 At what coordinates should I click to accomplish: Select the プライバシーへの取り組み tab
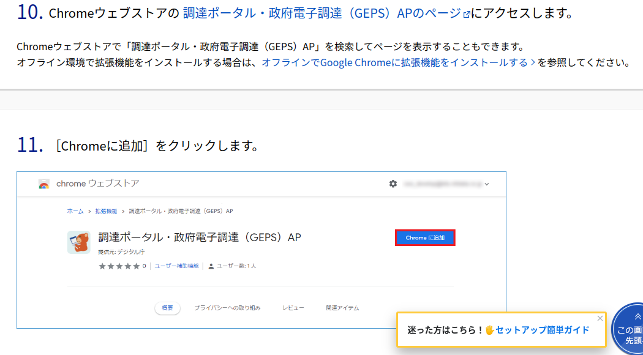227,308
